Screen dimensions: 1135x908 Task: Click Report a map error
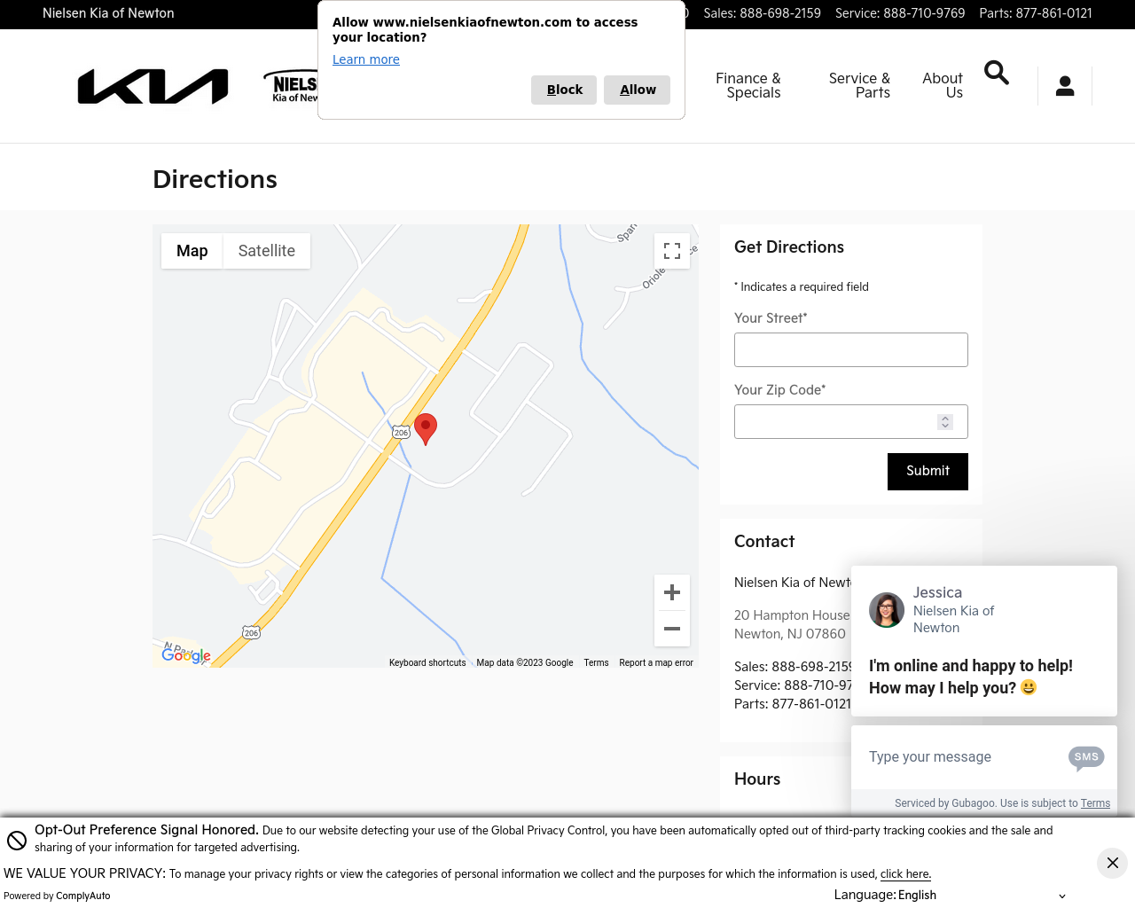click(656, 662)
